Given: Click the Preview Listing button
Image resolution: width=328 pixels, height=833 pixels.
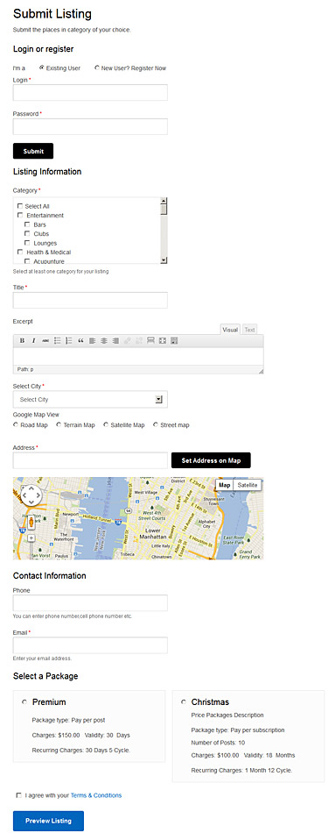Looking at the screenshot, I should [x=48, y=821].
